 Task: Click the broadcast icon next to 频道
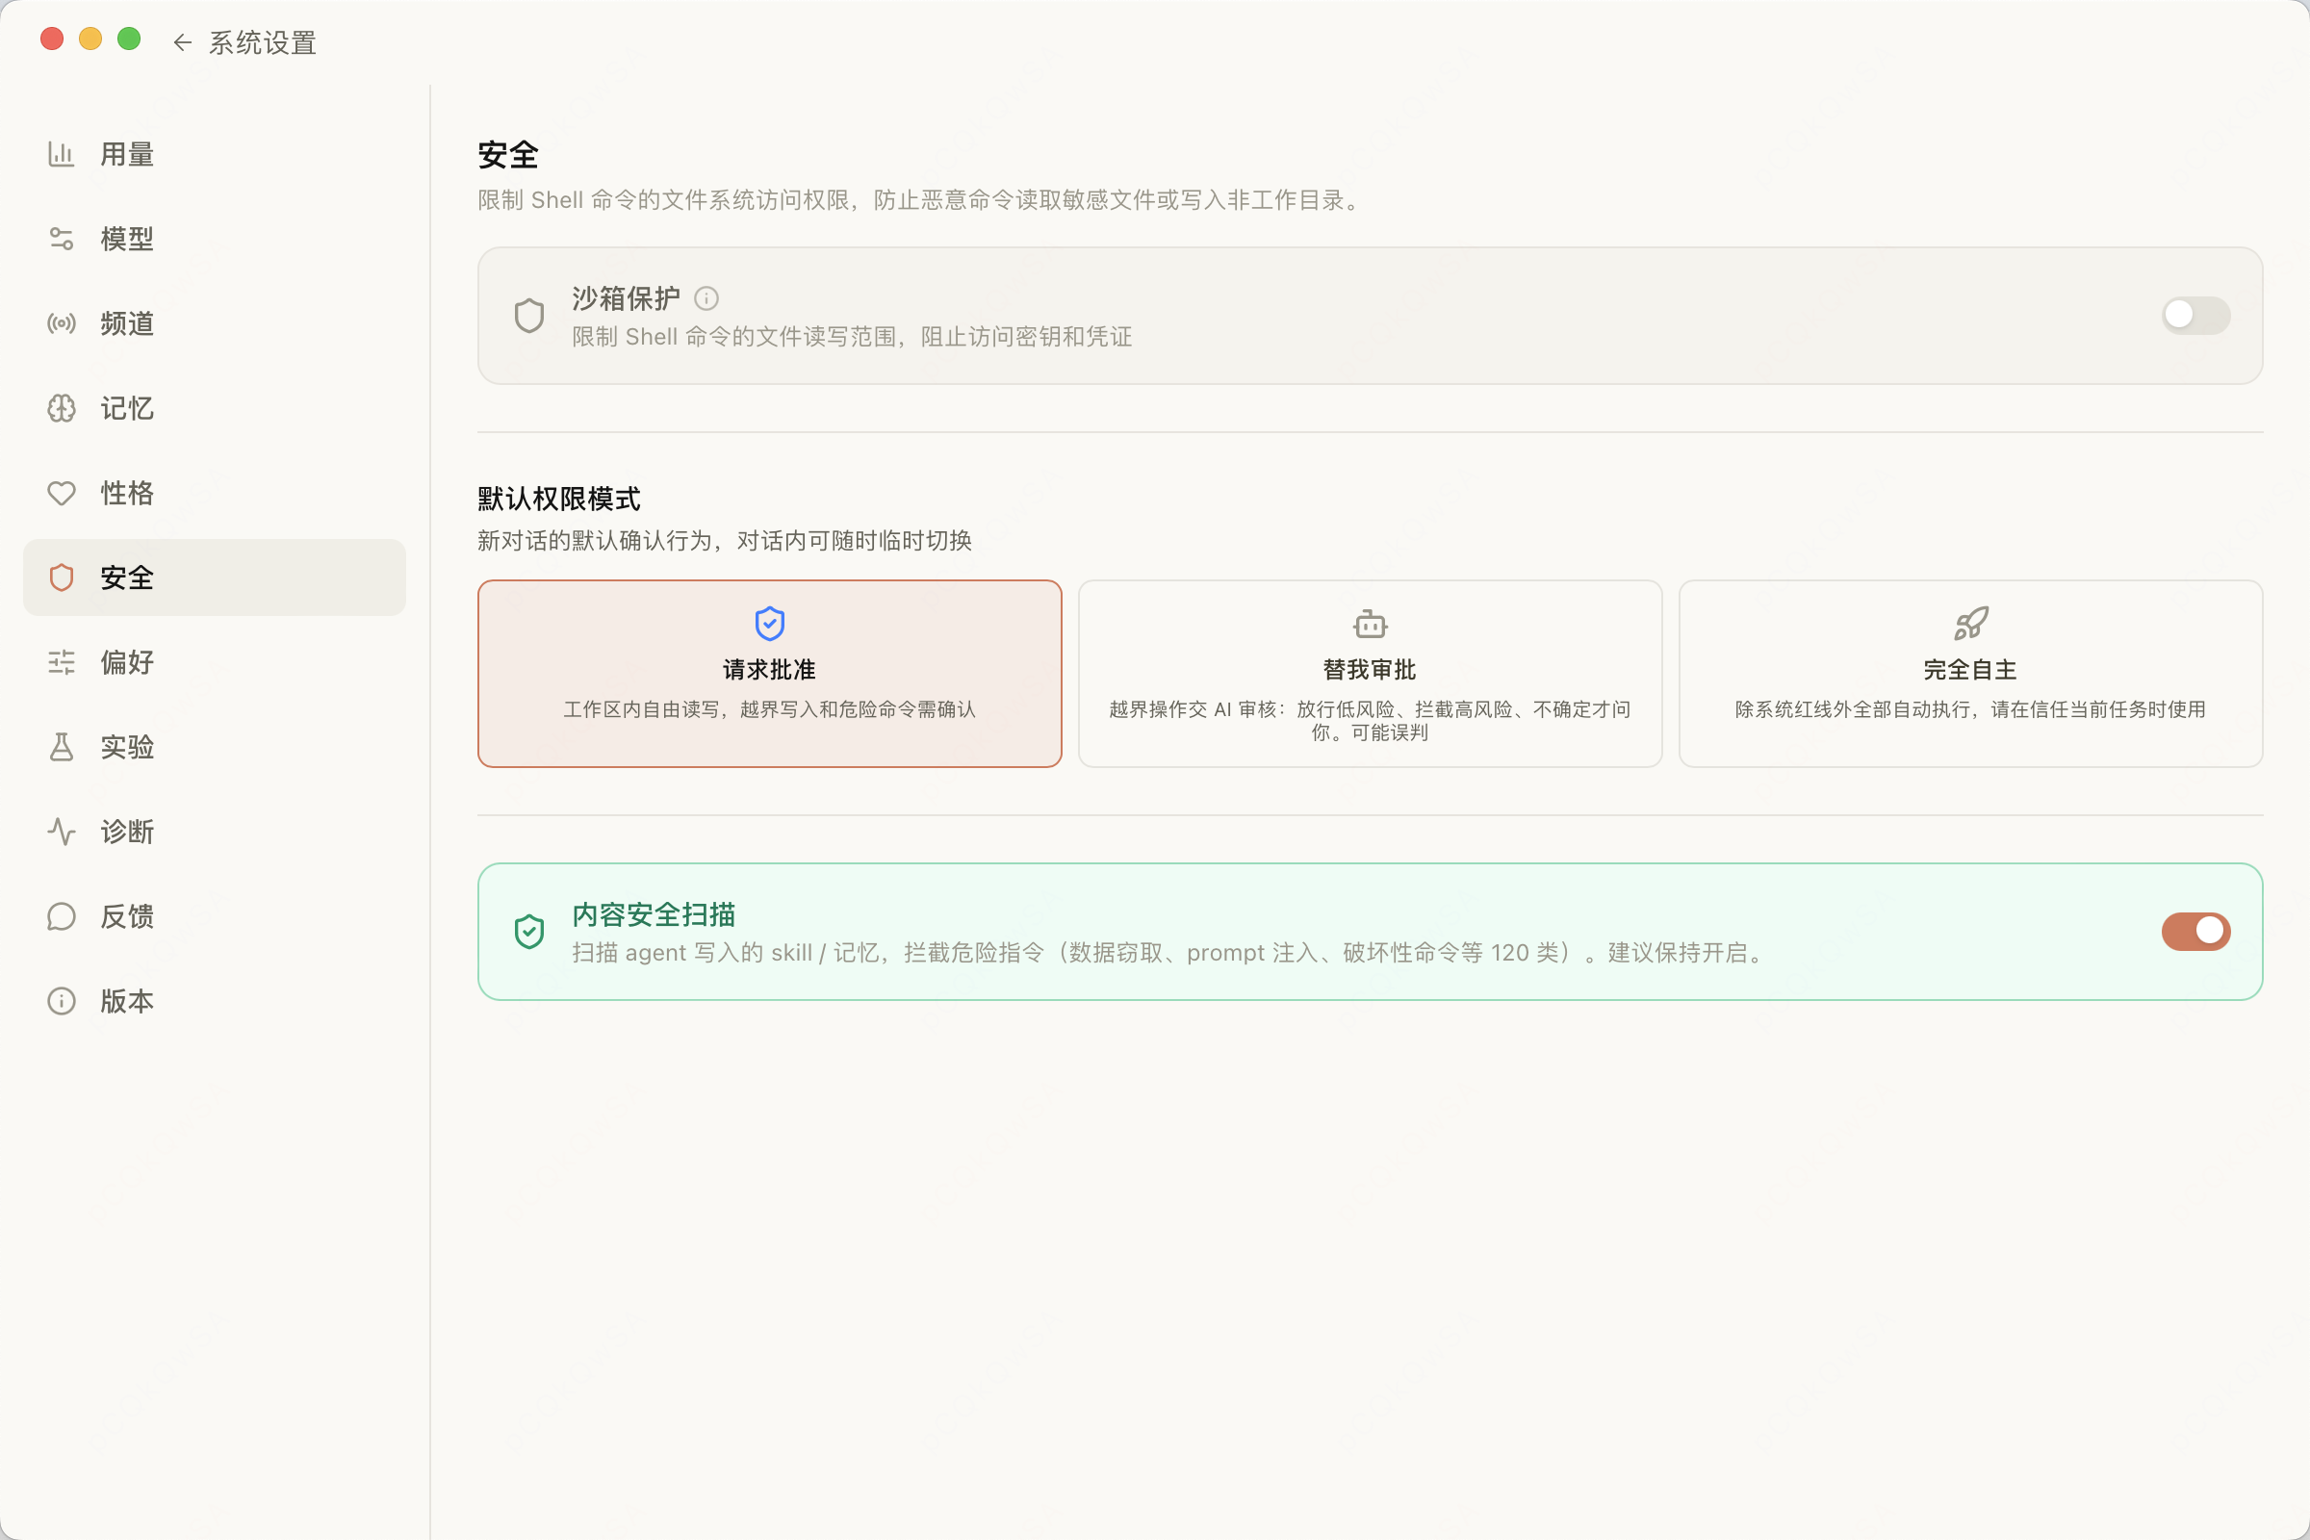coord(61,323)
